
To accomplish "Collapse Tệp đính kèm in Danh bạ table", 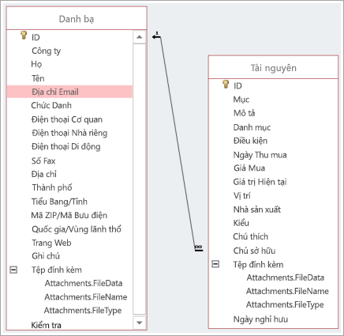I will 13,270.
